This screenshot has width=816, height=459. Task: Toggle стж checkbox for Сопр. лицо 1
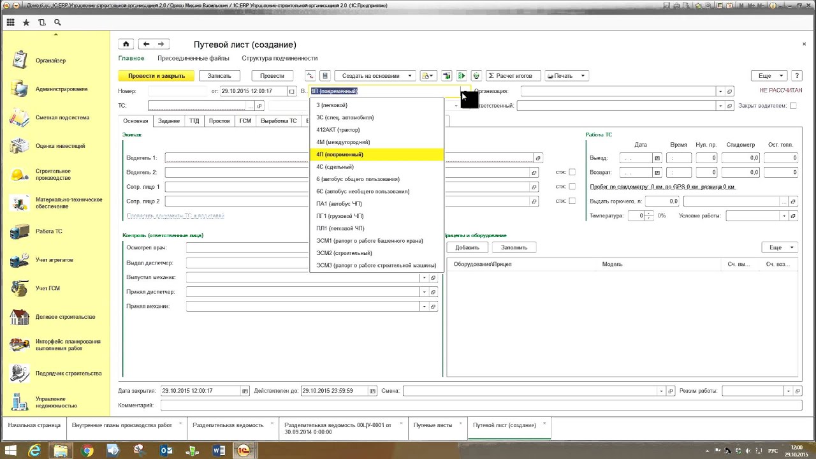pos(572,187)
